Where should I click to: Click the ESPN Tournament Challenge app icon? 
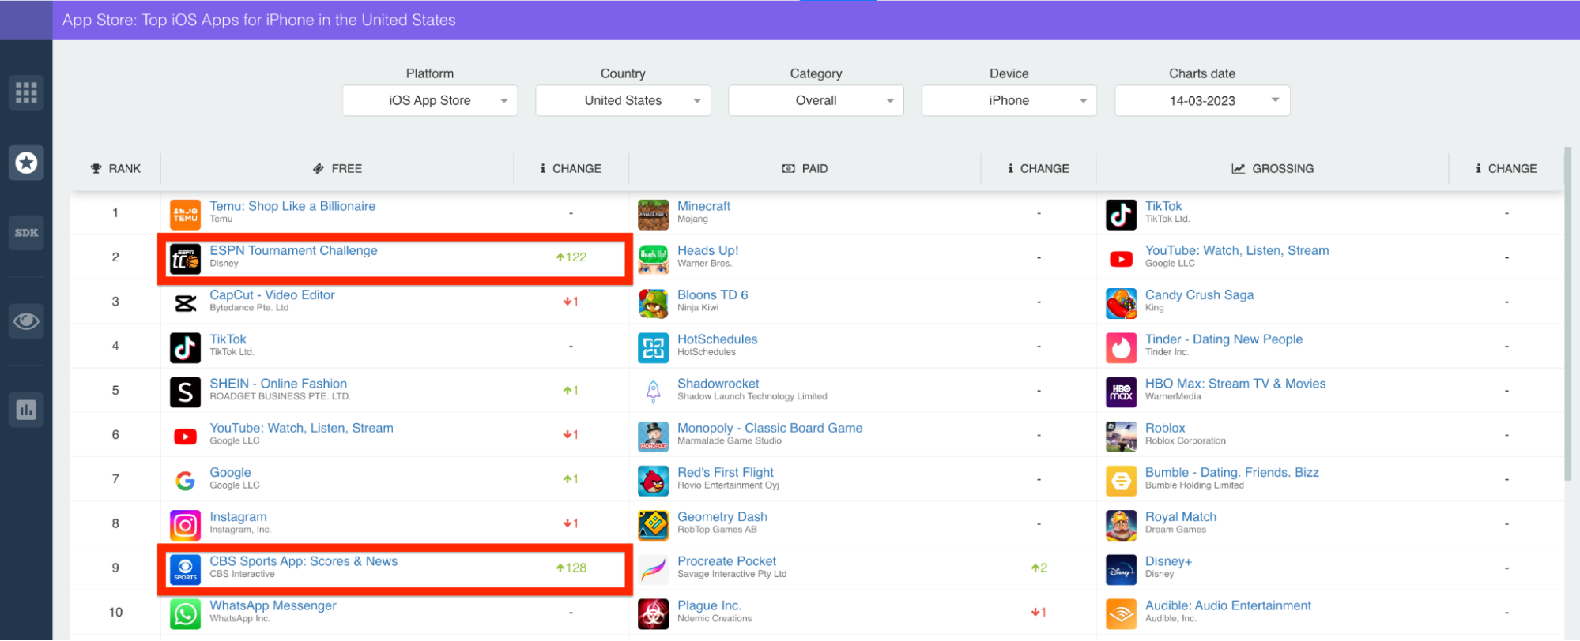point(185,259)
